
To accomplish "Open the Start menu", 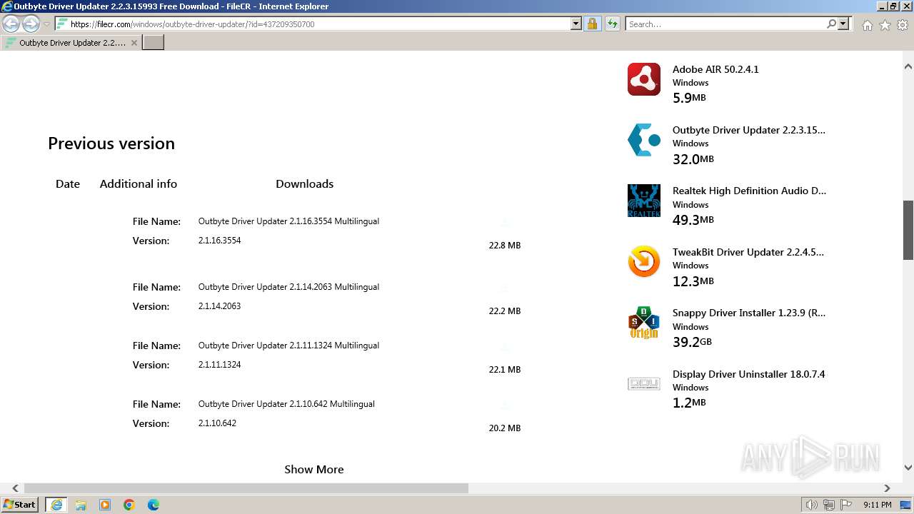I will [21, 505].
